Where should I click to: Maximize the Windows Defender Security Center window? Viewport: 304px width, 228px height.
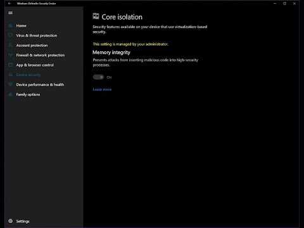284,3
